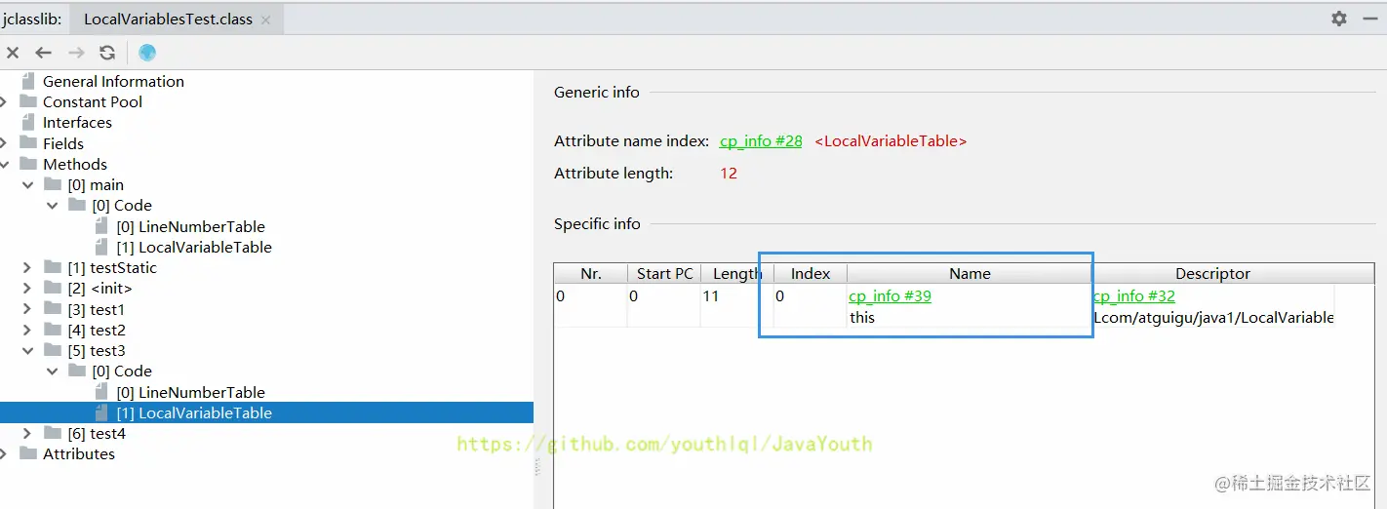Screen dimensions: 1387x509
Task: Reload the class file with refresh icon
Action: 107,53
